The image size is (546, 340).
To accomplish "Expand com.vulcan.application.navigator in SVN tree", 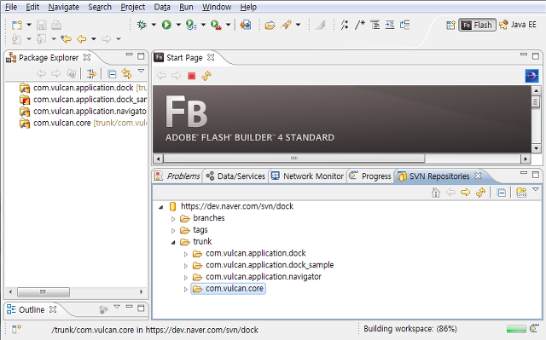I will pyautogui.click(x=186, y=278).
